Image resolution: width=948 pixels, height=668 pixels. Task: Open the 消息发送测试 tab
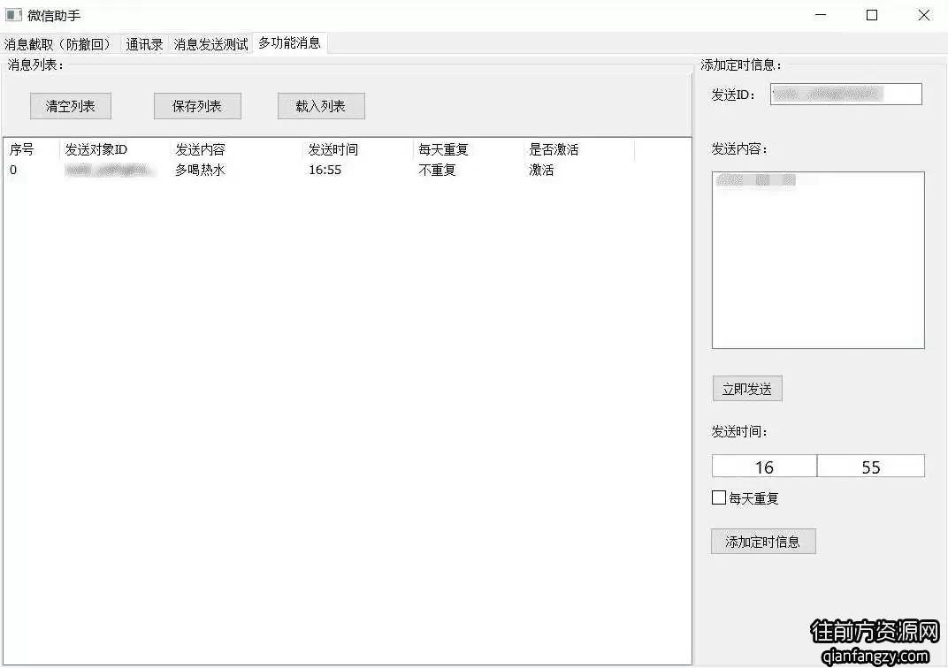(x=210, y=44)
